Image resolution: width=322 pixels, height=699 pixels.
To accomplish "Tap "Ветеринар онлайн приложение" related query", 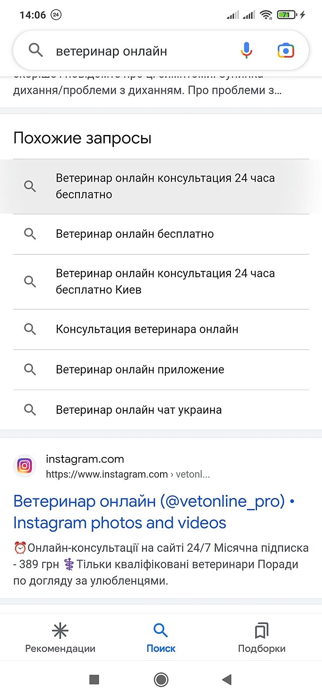I will coord(140,370).
